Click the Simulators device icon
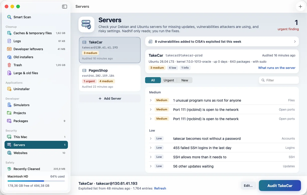 coord(9,105)
